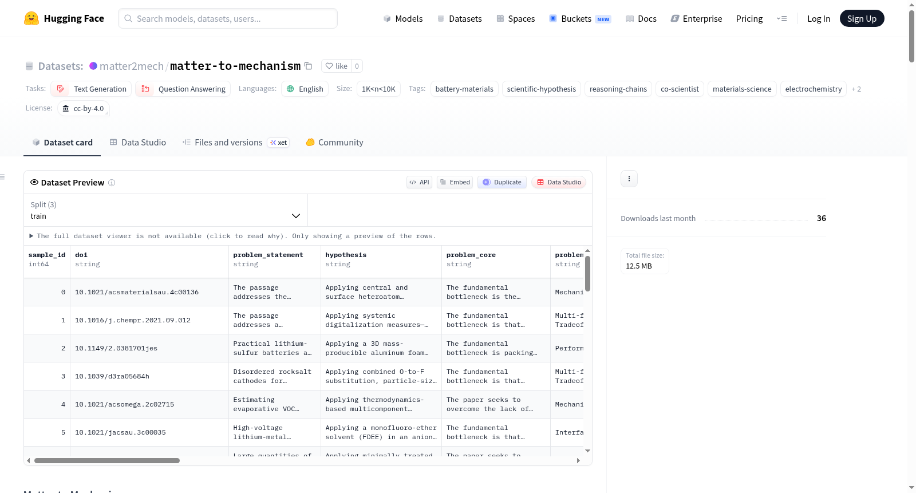
Task: Click the Sign Up button
Action: (862, 18)
